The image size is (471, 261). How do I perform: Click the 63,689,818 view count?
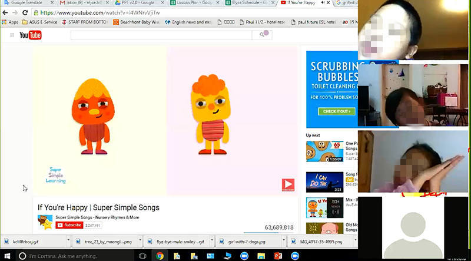[279, 227]
